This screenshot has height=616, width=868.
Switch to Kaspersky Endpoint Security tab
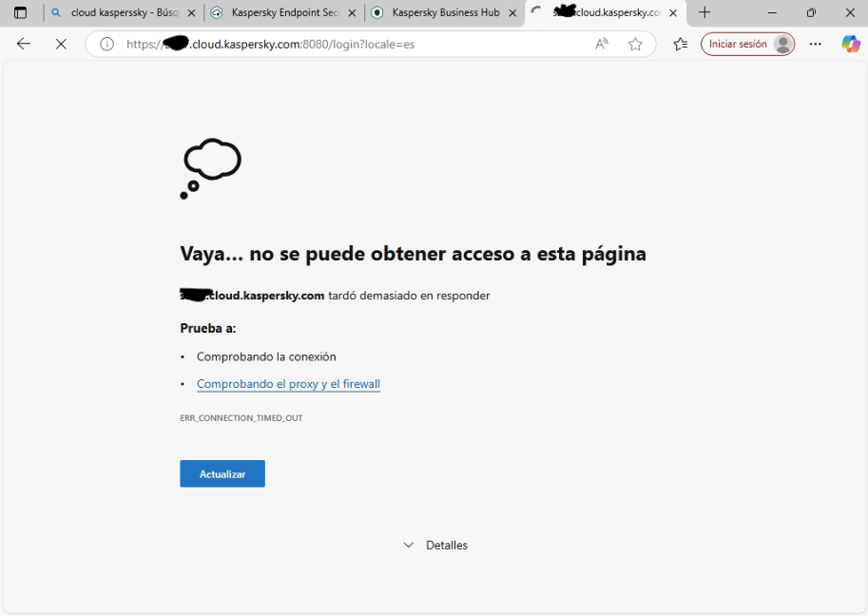[x=284, y=12]
